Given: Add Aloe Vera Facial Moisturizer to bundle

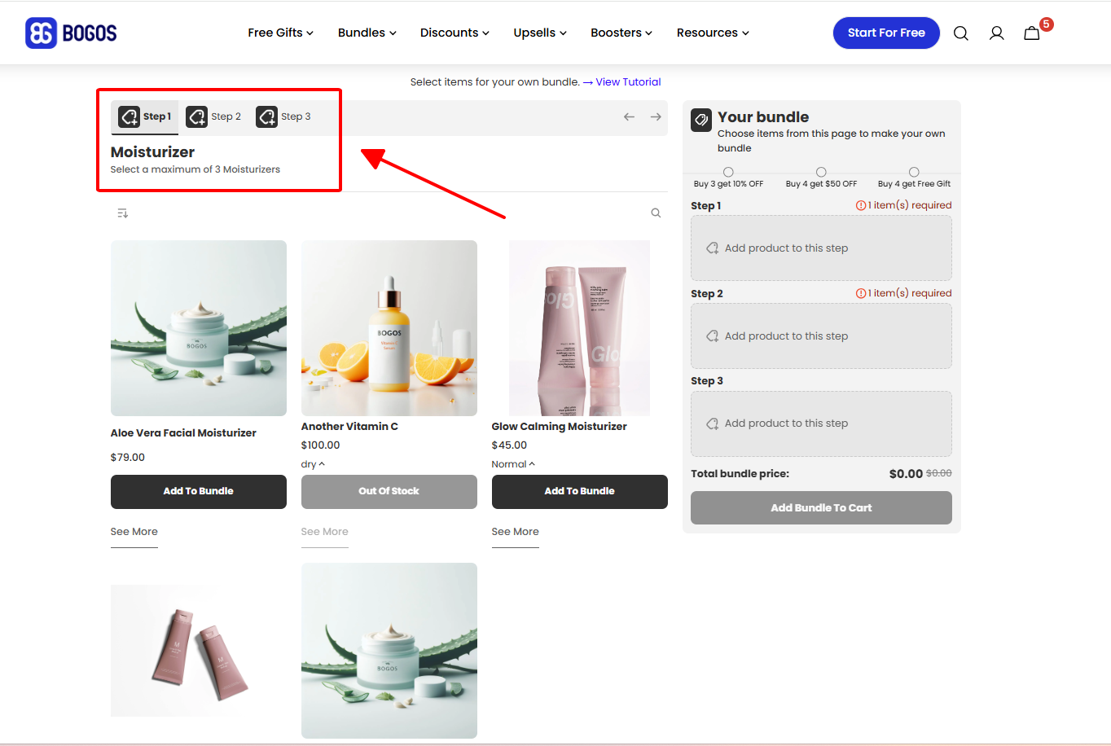Looking at the screenshot, I should (198, 492).
